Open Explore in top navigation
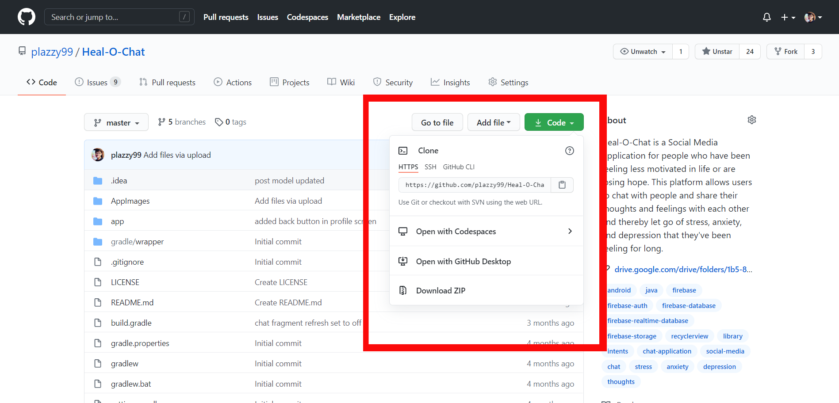Screen dimensions: 839x403 (x=402, y=17)
